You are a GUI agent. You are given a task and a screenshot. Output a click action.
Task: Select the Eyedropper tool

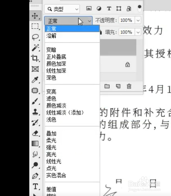click(x=35, y=80)
